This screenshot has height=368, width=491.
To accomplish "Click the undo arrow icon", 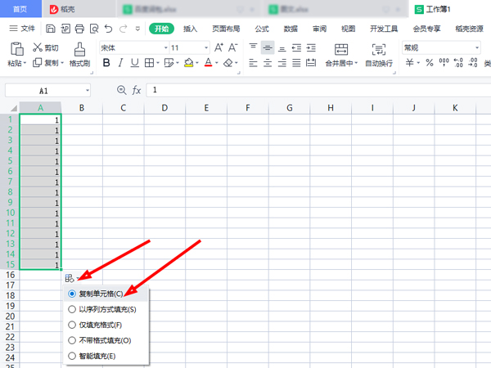I will point(108,29).
